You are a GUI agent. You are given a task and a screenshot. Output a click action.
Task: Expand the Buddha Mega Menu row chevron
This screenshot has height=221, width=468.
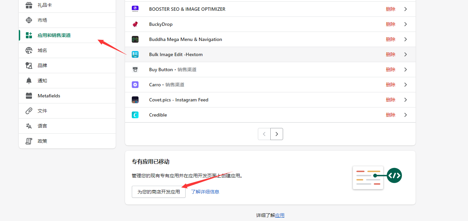(x=405, y=39)
